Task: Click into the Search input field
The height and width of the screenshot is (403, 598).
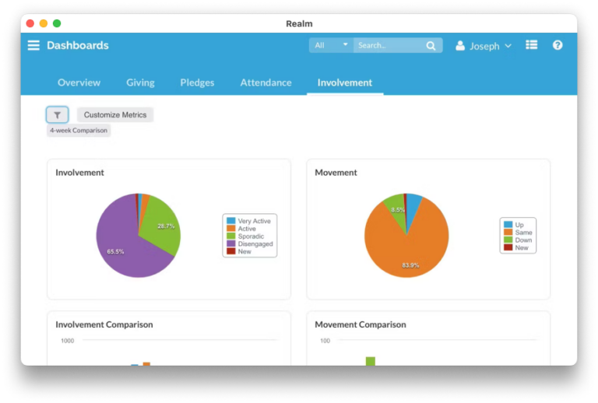Action: tap(391, 45)
